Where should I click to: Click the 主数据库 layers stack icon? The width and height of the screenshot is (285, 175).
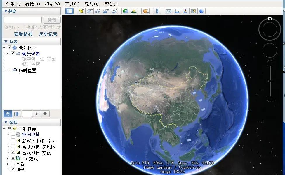15,128
